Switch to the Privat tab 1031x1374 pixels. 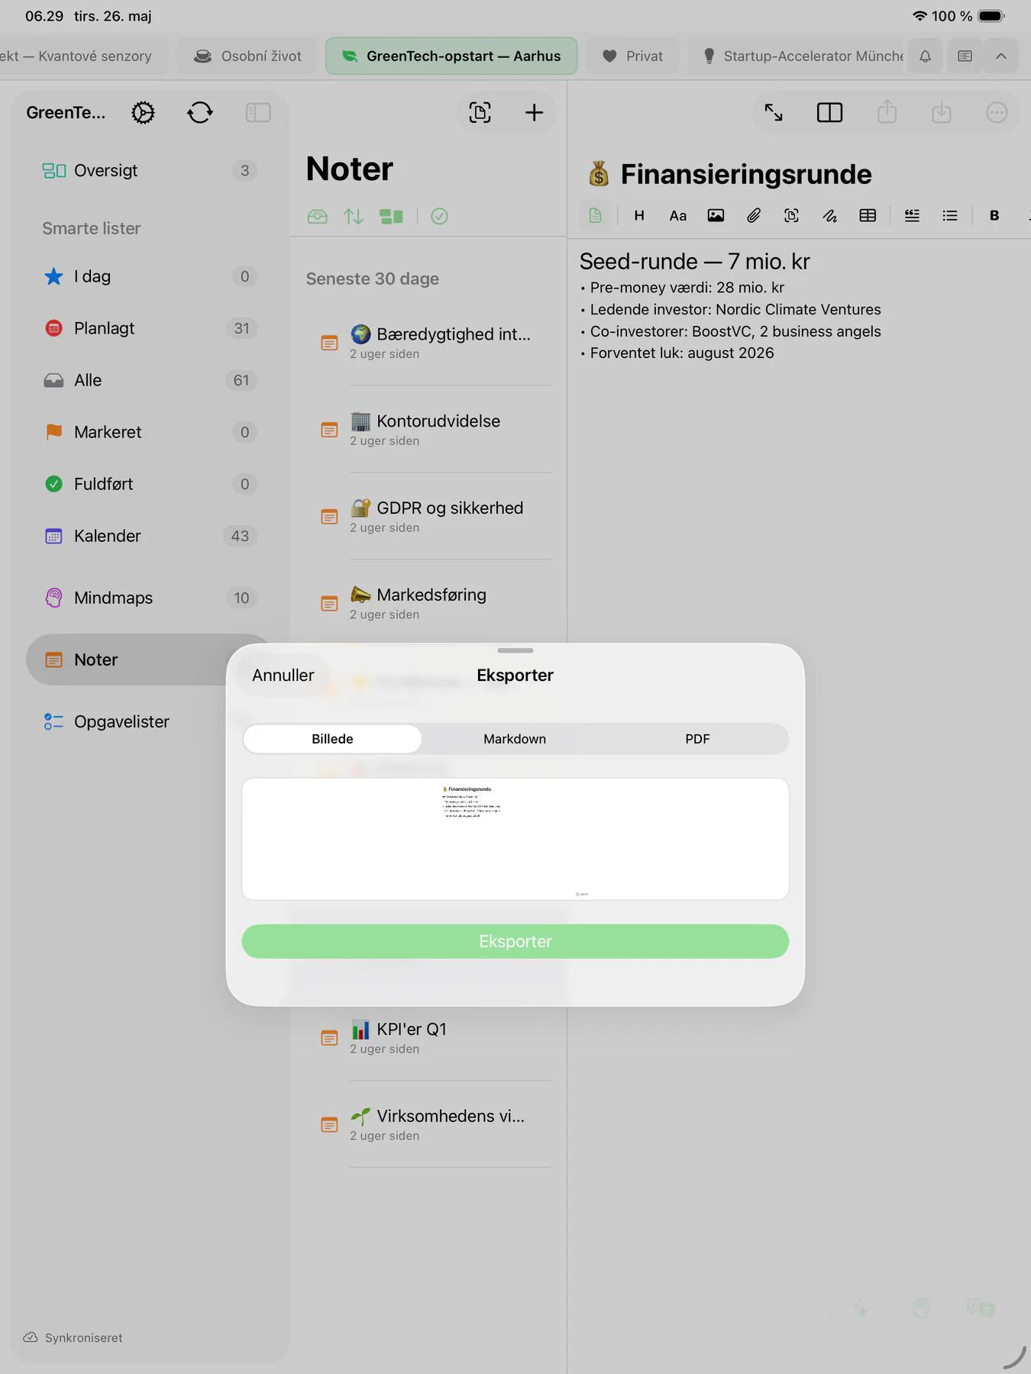click(x=632, y=56)
